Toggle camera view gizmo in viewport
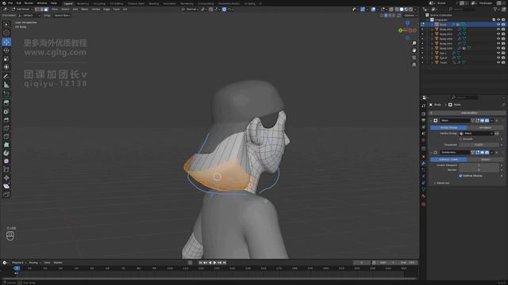The height and width of the screenshot is (285, 508). (414, 58)
